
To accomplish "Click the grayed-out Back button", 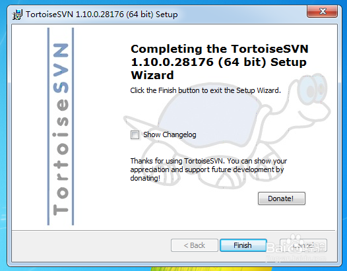I will [195, 245].
